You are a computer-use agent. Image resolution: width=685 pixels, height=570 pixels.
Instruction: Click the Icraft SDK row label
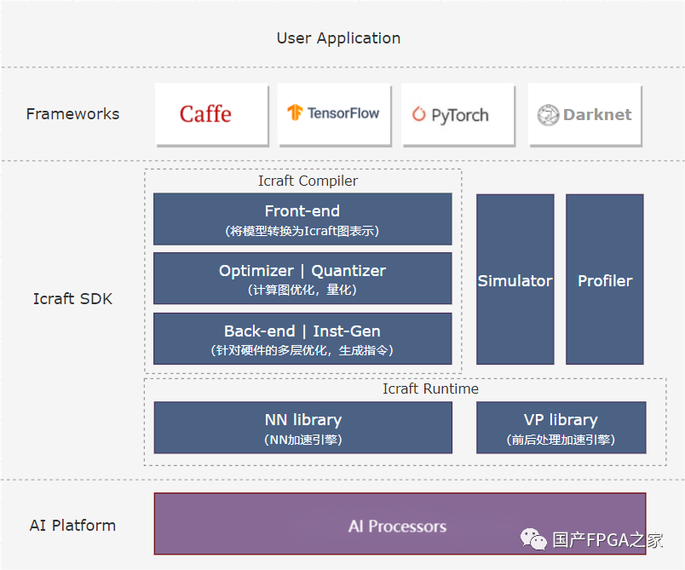point(72,299)
